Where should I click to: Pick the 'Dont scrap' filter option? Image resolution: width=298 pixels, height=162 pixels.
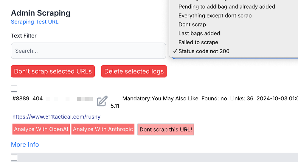click(192, 24)
